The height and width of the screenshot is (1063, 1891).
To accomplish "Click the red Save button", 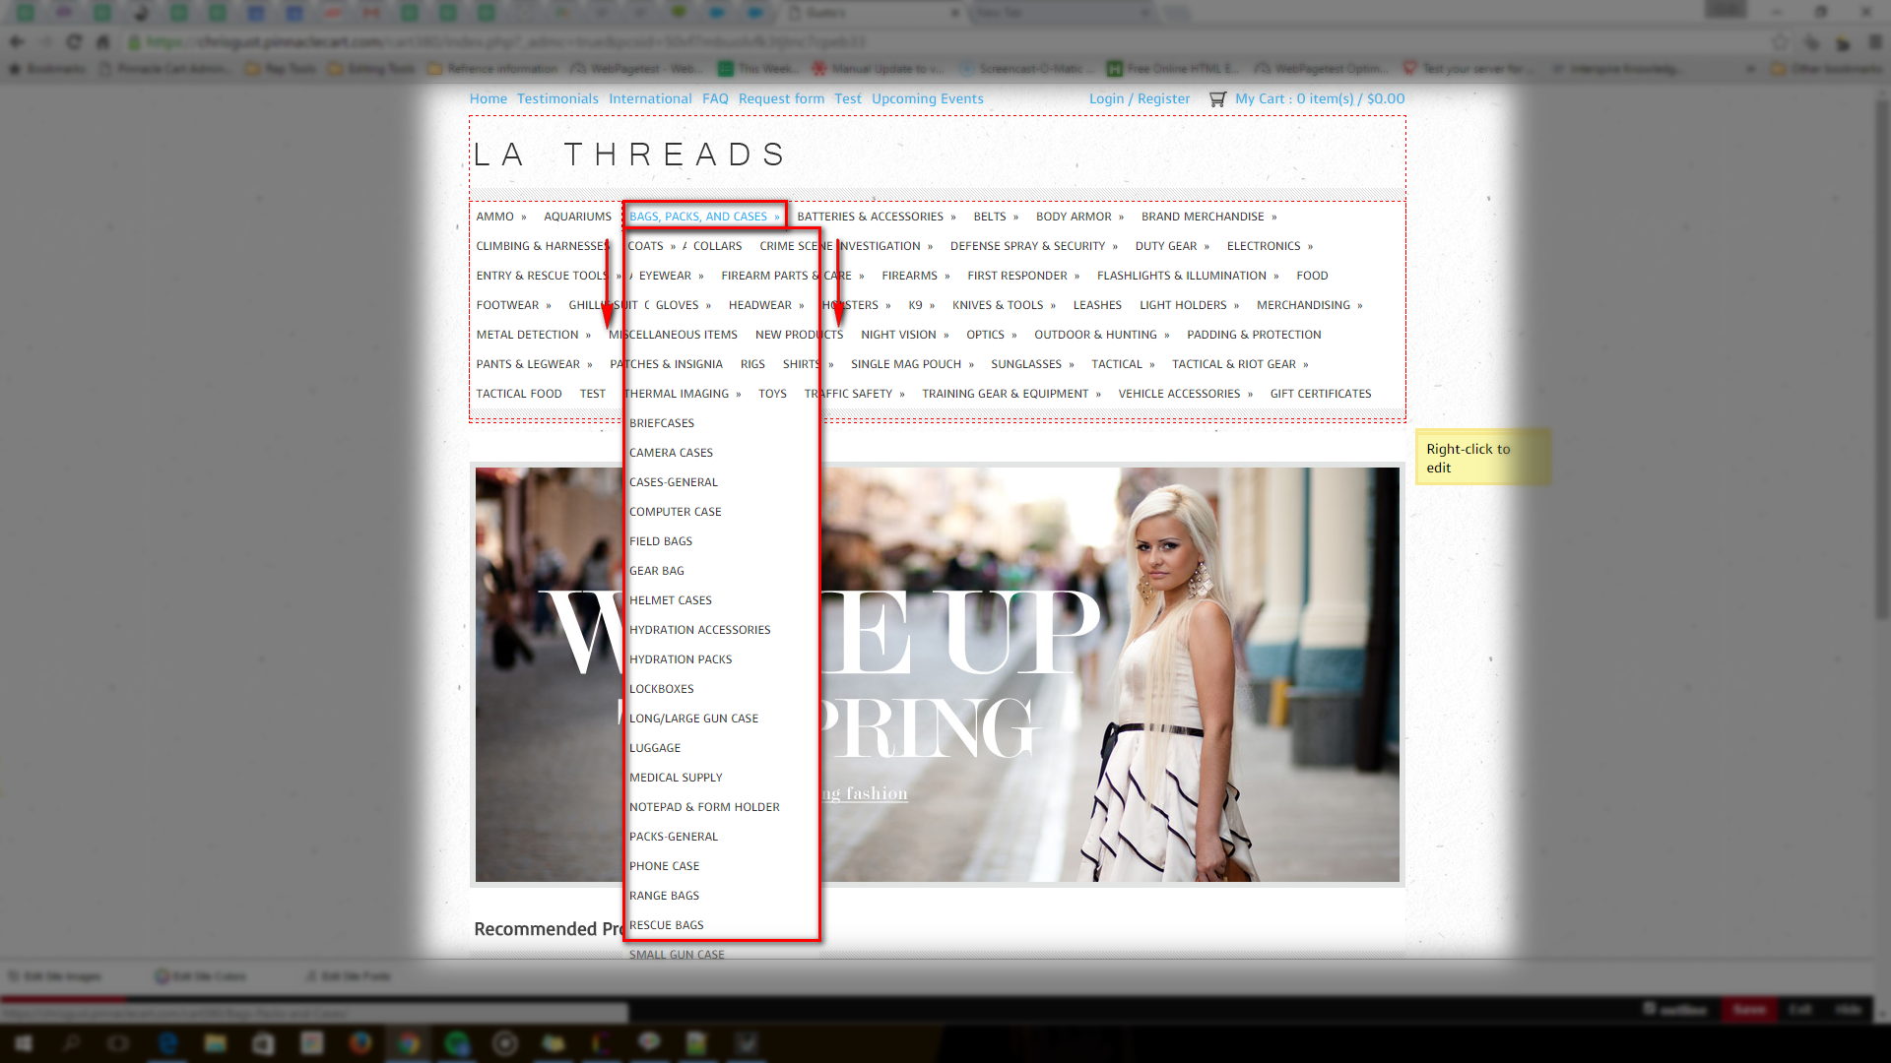I will [1749, 1010].
